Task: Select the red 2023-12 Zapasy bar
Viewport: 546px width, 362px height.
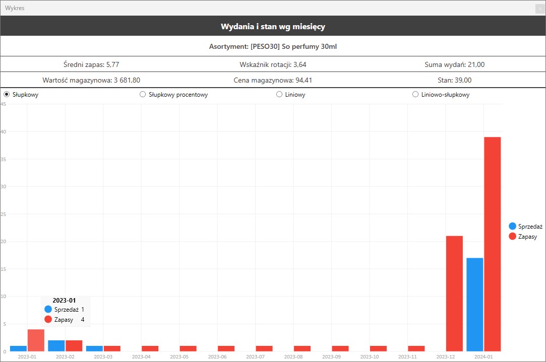Action: coord(454,293)
